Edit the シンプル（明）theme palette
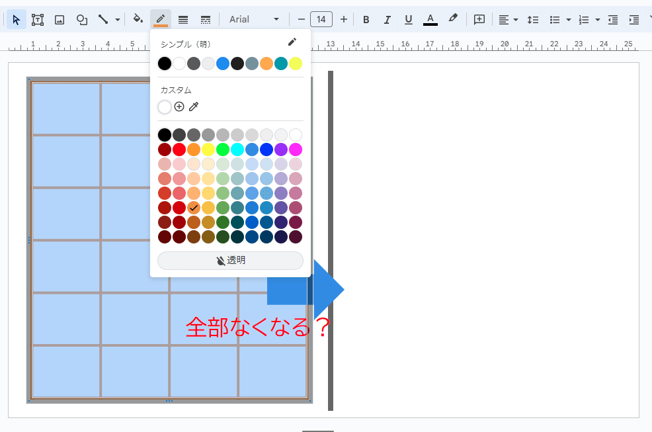The width and height of the screenshot is (652, 432). pyautogui.click(x=292, y=42)
